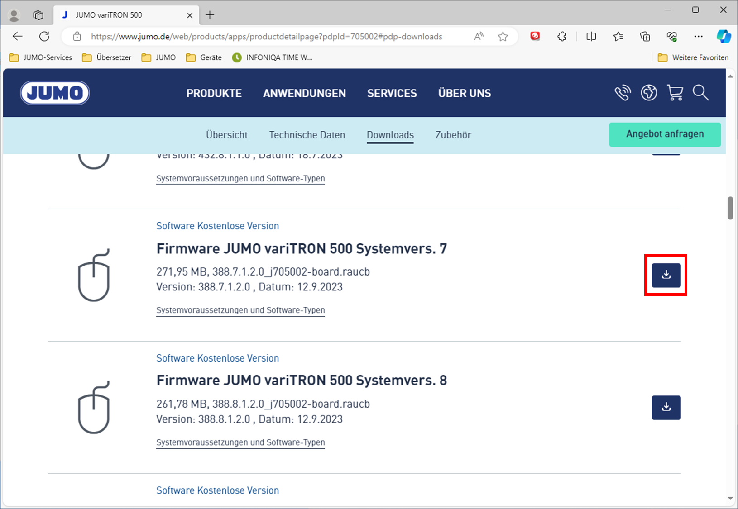This screenshot has width=738, height=509.
Task: Open the JUMO site search magnifier
Action: pyautogui.click(x=700, y=93)
